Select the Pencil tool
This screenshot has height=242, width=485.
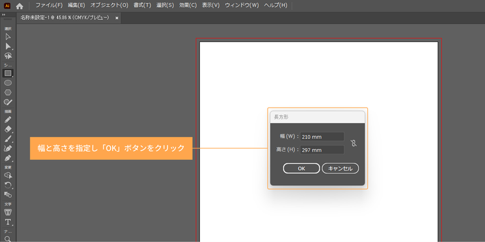[x=8, y=119]
